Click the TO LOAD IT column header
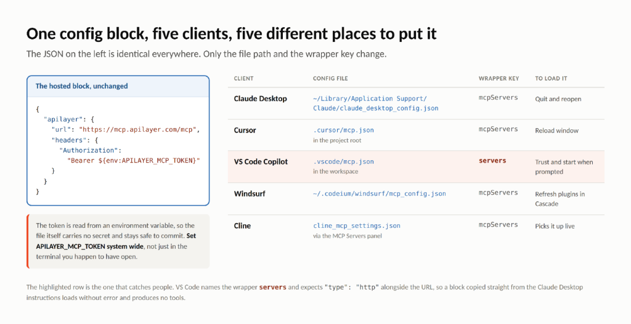The image size is (631, 324). [551, 78]
